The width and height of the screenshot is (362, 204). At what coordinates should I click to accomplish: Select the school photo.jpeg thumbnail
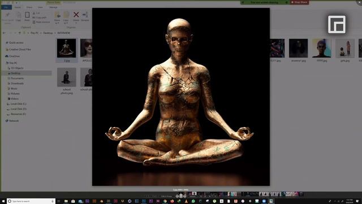(67, 77)
